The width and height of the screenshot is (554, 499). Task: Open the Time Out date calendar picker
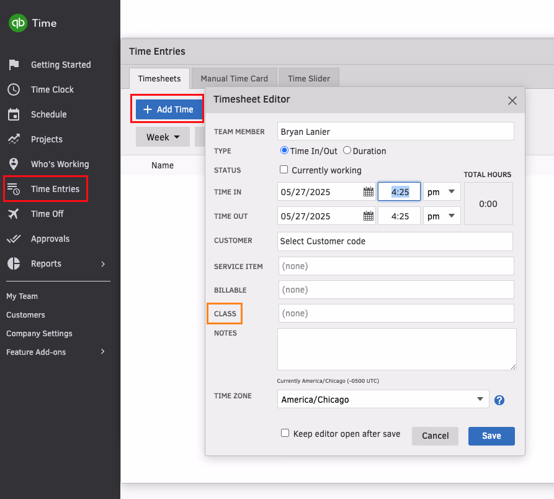368,216
